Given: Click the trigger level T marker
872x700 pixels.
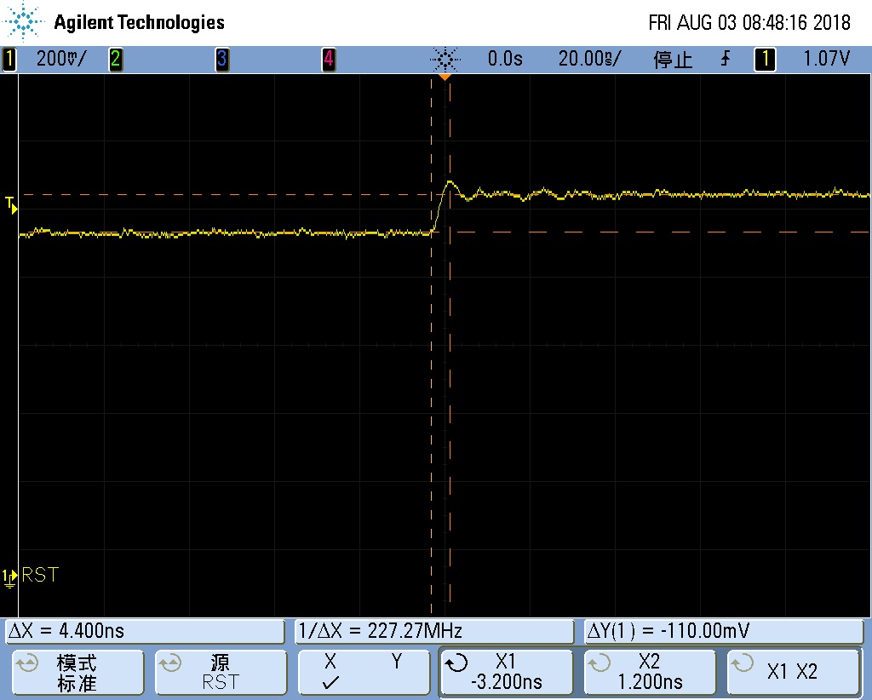Looking at the screenshot, I should click(10, 204).
